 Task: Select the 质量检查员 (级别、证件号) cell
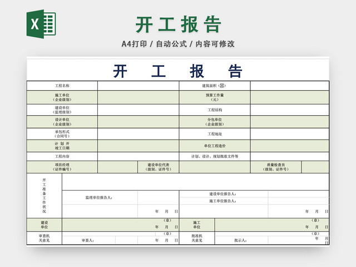[x=276, y=167]
